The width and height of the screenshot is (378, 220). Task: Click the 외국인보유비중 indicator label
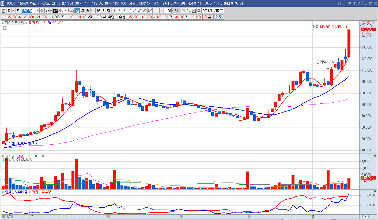click(x=16, y=192)
